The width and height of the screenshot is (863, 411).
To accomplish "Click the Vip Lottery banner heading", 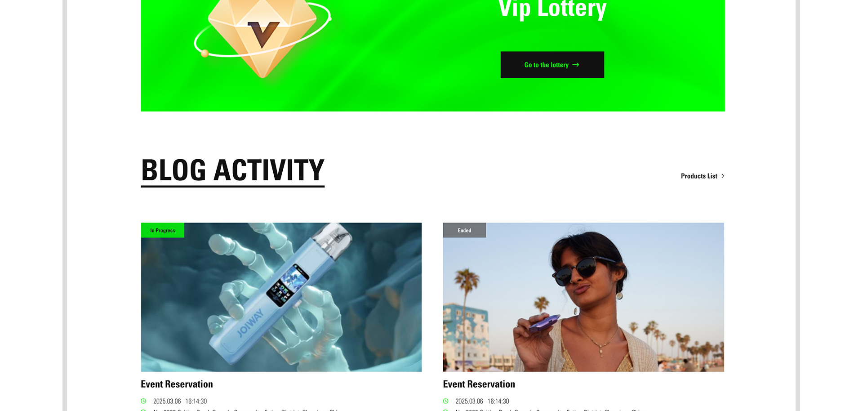I will pos(552,9).
